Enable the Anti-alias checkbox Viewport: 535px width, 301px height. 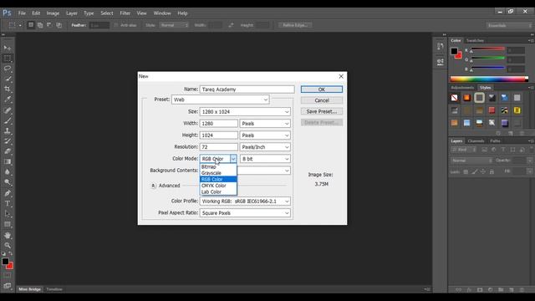click(116, 25)
